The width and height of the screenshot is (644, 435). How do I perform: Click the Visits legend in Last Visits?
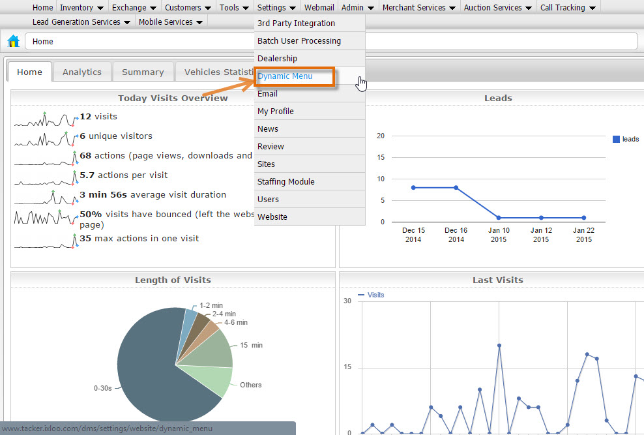[x=371, y=295]
